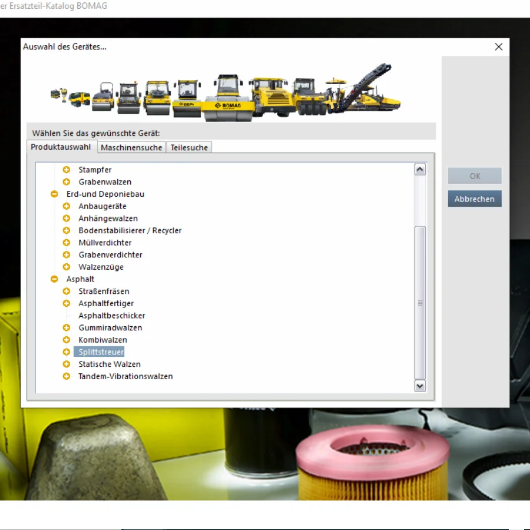Switch to the Produktauswahl tab

click(x=61, y=147)
